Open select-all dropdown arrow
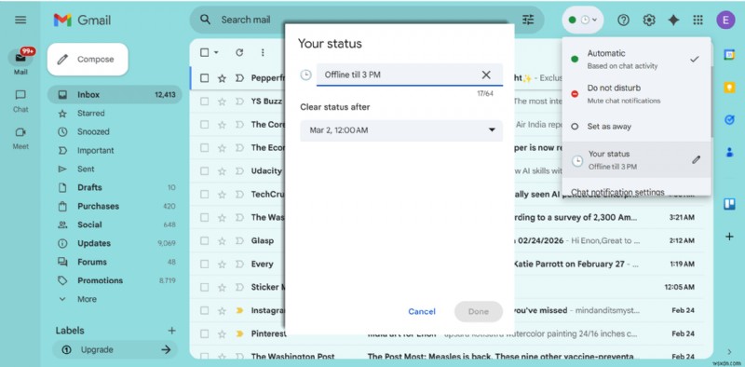 coord(217,52)
